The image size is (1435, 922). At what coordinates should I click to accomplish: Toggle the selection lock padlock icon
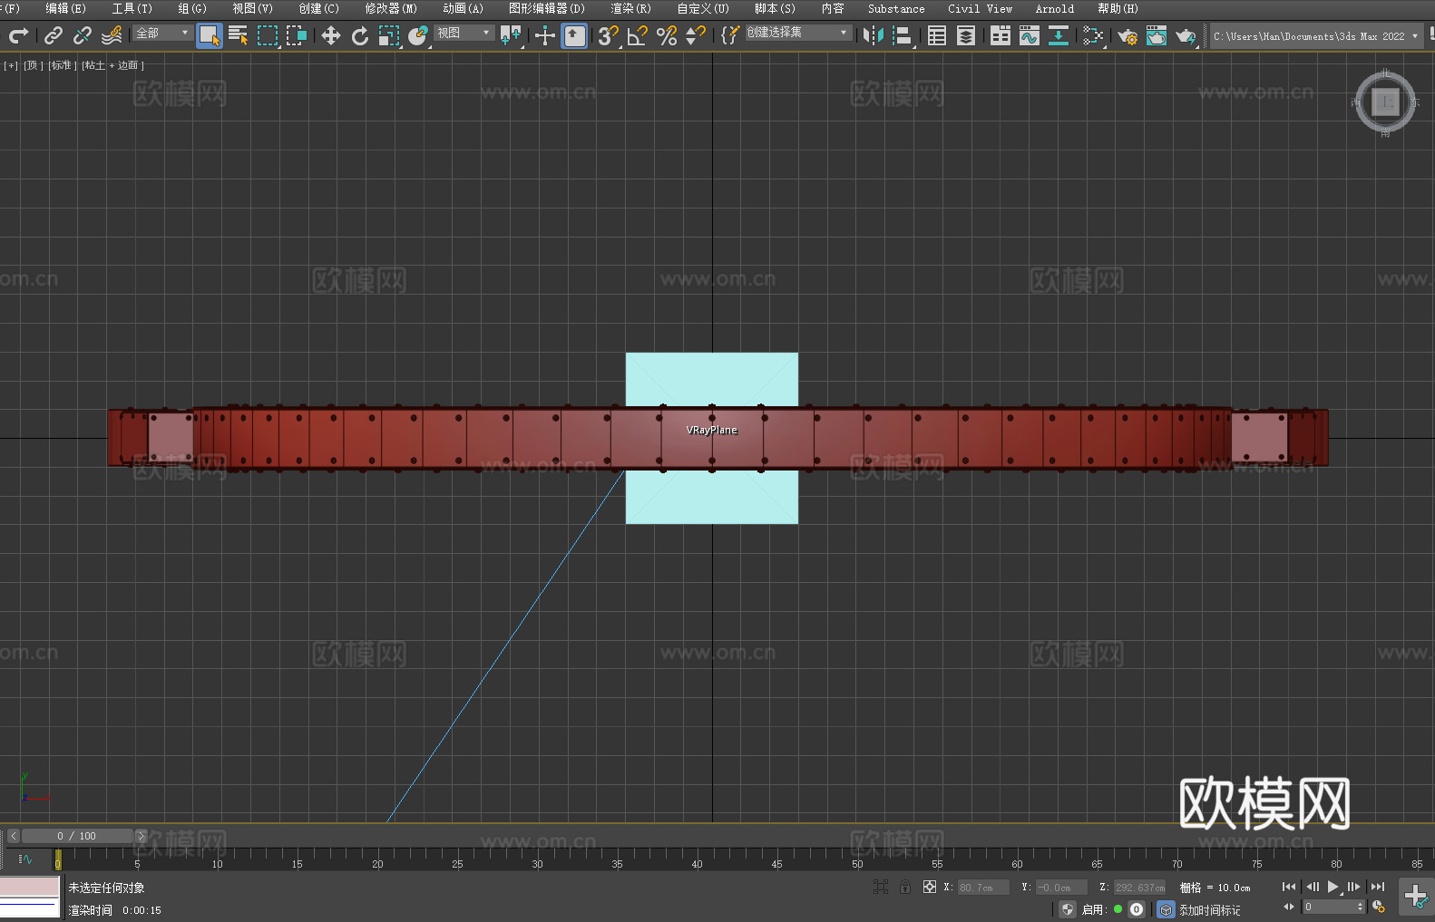(x=904, y=887)
